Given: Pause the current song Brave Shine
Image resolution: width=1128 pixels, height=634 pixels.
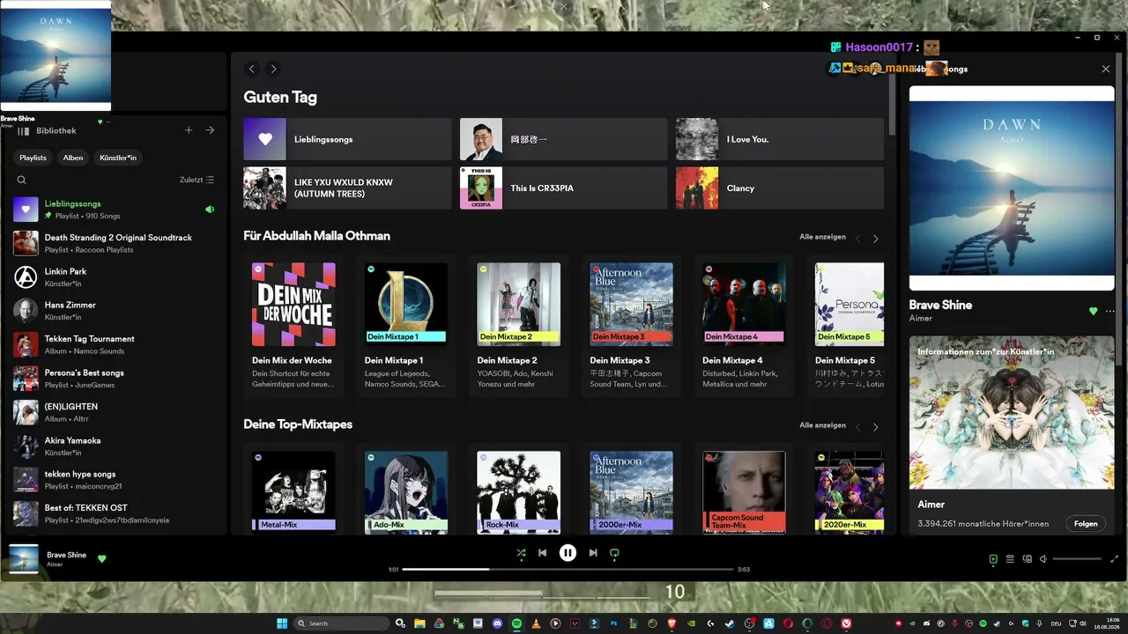Looking at the screenshot, I should [568, 553].
